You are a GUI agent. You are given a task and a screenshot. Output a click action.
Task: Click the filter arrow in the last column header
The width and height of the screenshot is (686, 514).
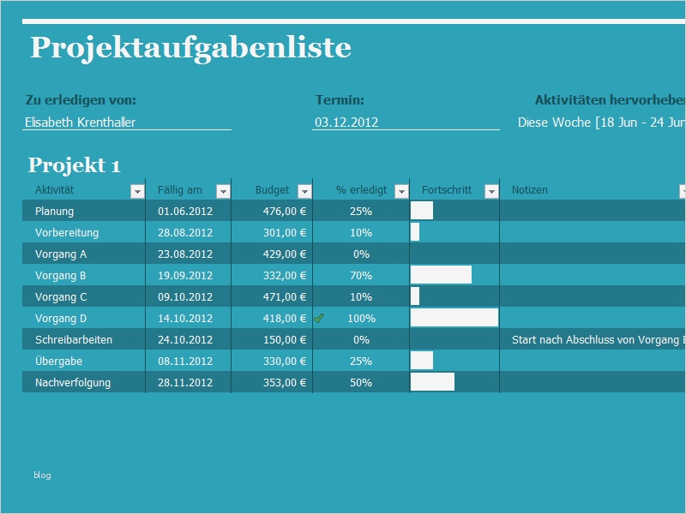pyautogui.click(x=681, y=189)
